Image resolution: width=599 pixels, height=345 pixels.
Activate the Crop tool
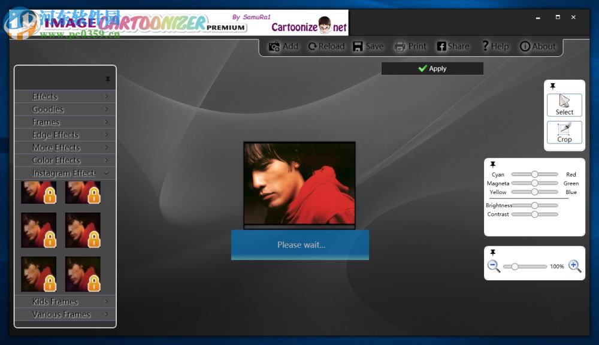(x=564, y=132)
